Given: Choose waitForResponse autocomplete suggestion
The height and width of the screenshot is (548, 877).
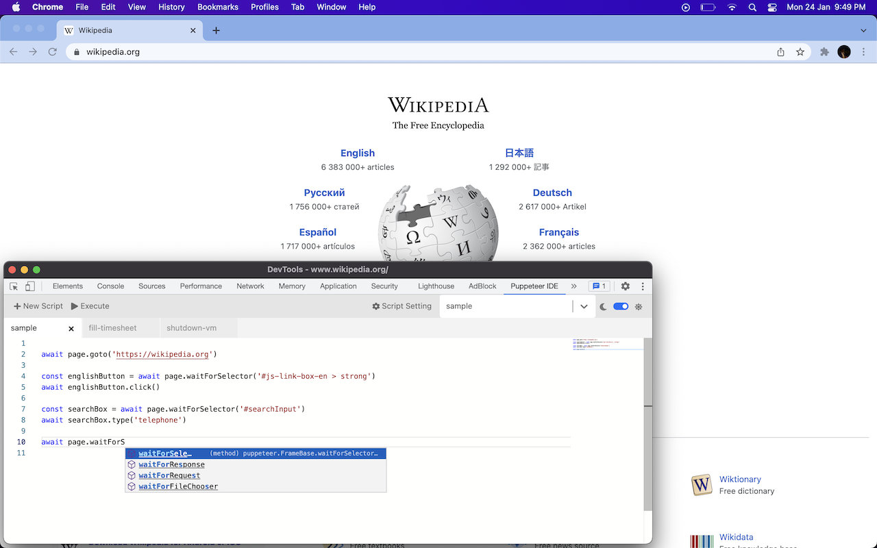Looking at the screenshot, I should tap(256, 464).
